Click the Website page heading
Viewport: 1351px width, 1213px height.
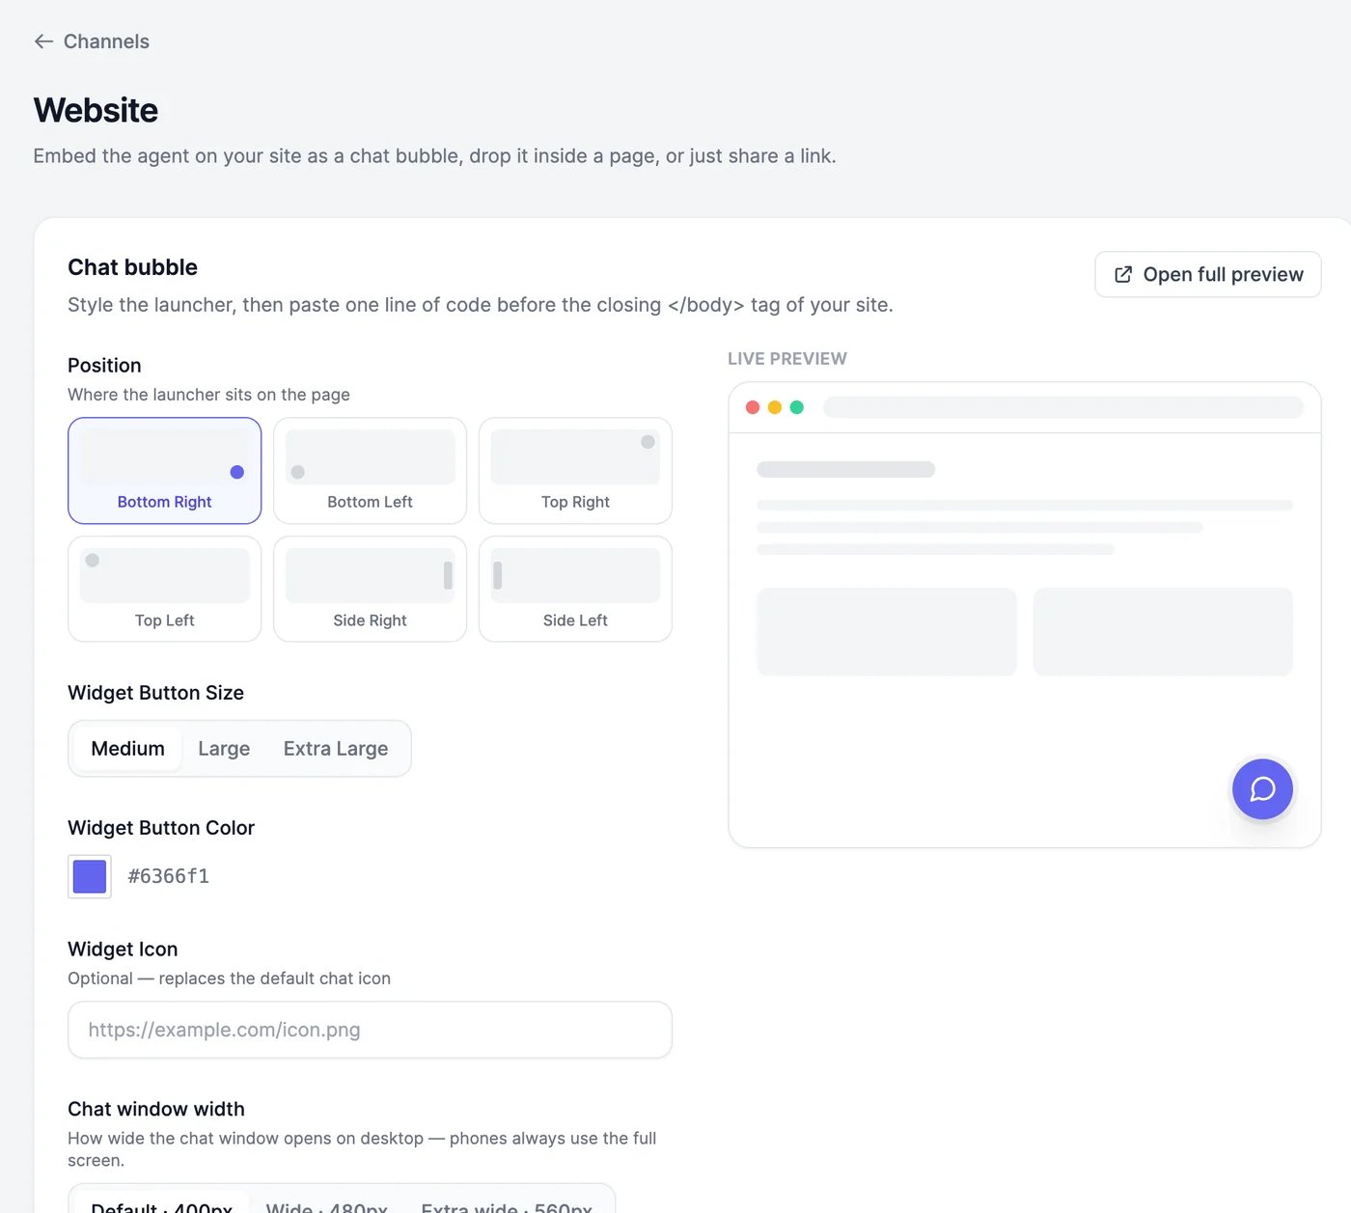pos(96,110)
